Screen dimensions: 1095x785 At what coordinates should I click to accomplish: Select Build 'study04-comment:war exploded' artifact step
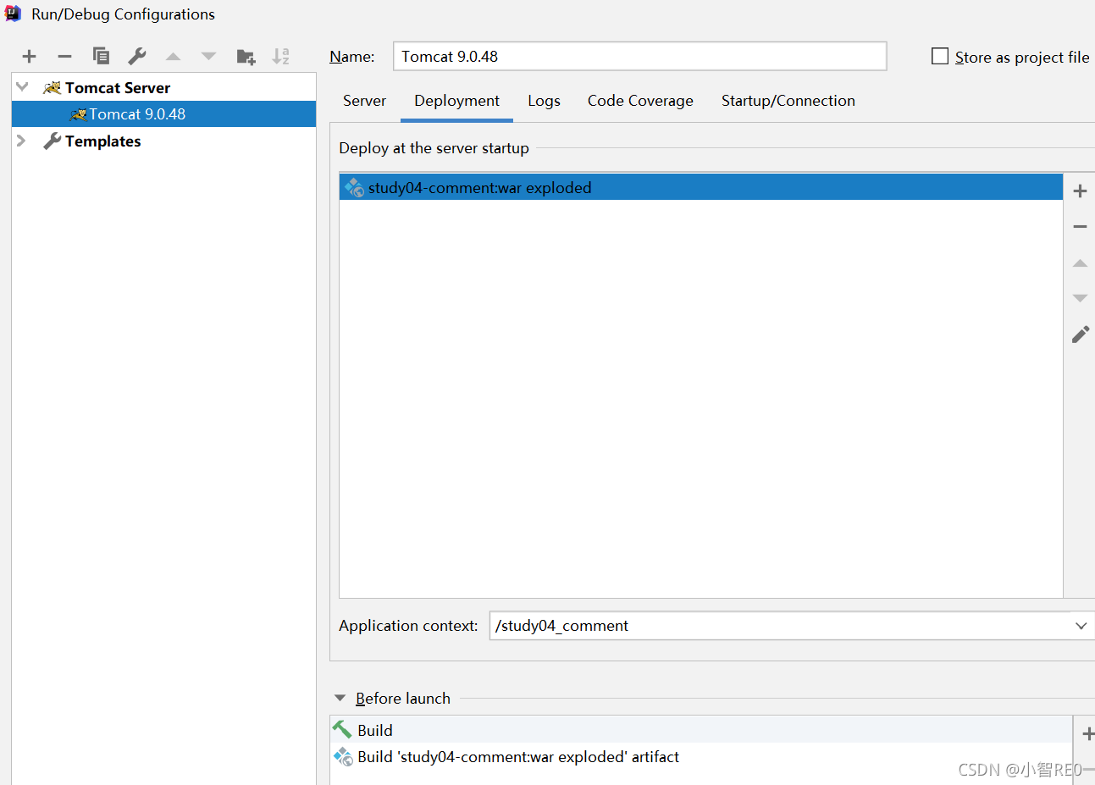tap(701, 756)
